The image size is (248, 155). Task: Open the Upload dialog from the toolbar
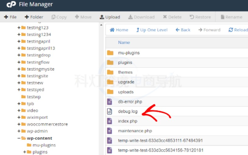(x=110, y=17)
